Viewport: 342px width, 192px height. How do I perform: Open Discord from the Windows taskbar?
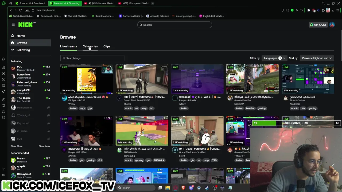click(191, 188)
